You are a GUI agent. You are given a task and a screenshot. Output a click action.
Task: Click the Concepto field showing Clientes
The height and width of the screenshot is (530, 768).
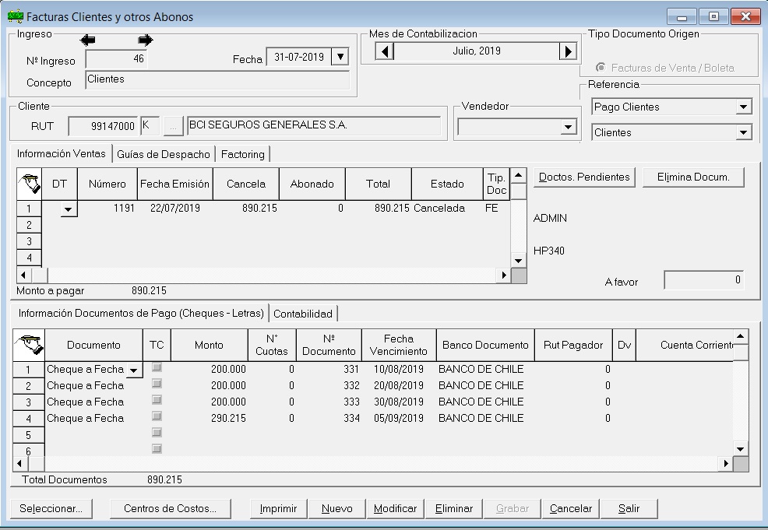click(x=217, y=79)
